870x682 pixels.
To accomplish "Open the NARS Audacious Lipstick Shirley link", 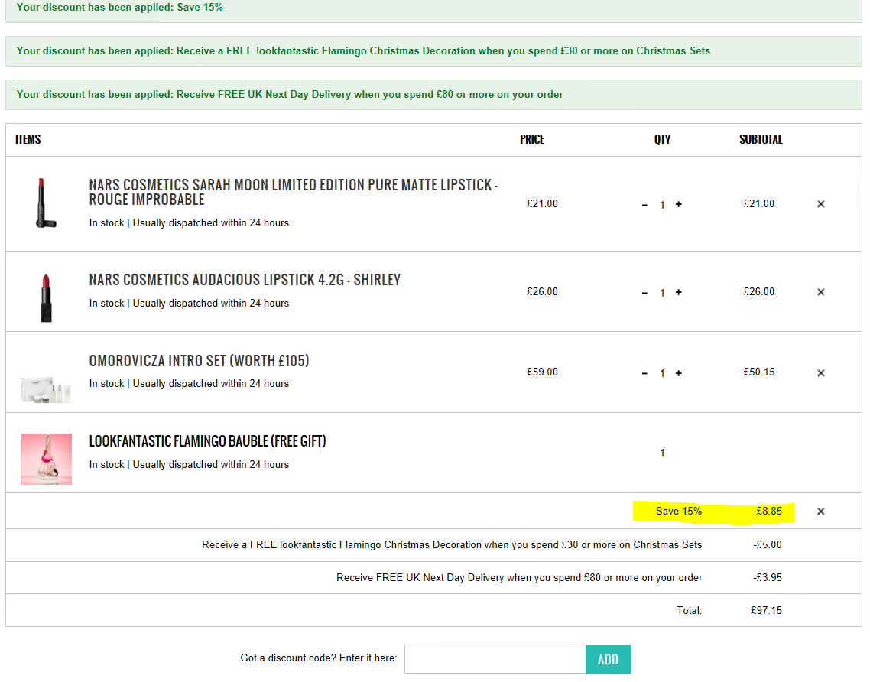I will pos(245,280).
